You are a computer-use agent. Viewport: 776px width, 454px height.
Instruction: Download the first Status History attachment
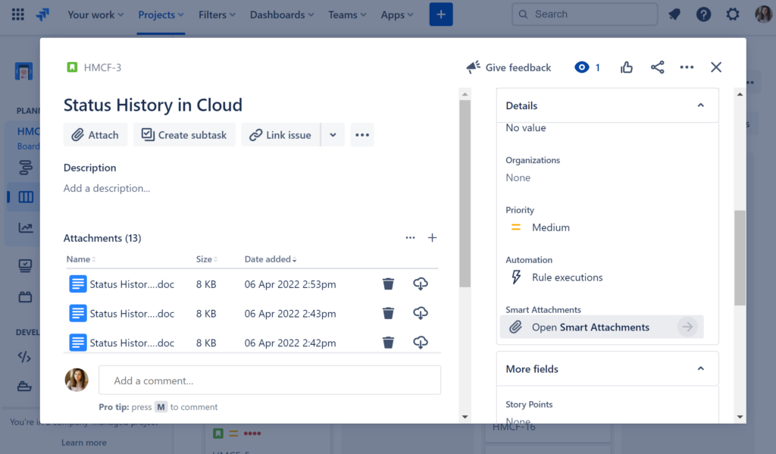pyautogui.click(x=421, y=283)
